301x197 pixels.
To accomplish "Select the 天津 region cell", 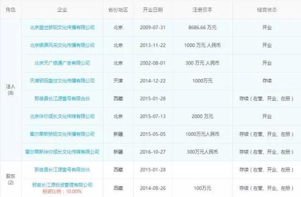I will 118,80.
